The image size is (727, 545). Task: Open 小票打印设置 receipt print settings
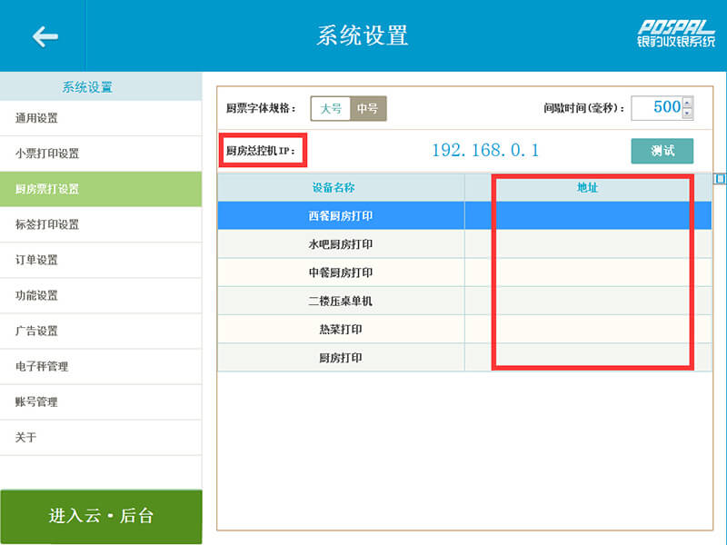[x=47, y=154]
